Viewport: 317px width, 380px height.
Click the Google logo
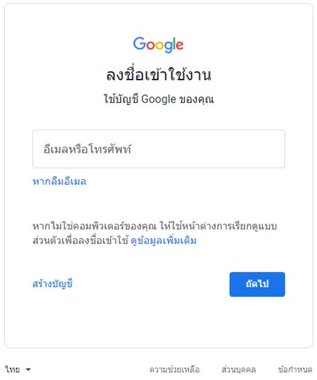[158, 45]
